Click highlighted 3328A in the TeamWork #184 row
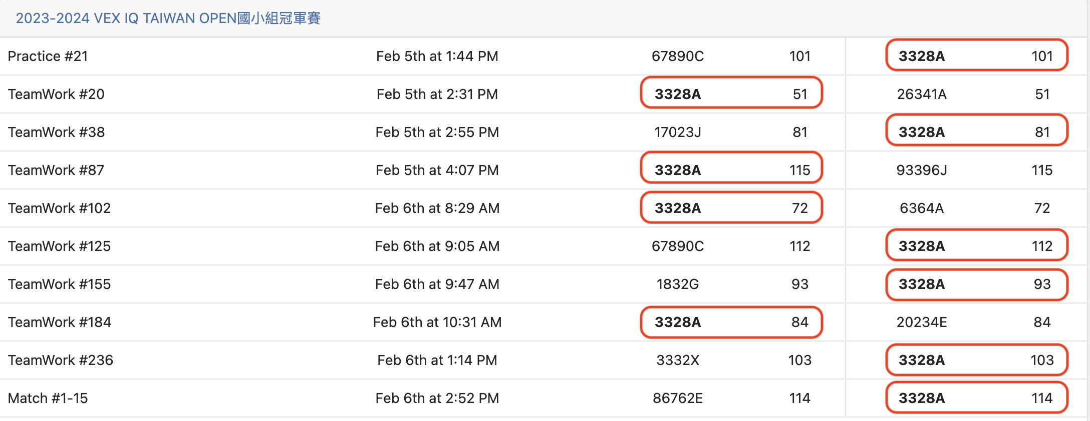 677,322
